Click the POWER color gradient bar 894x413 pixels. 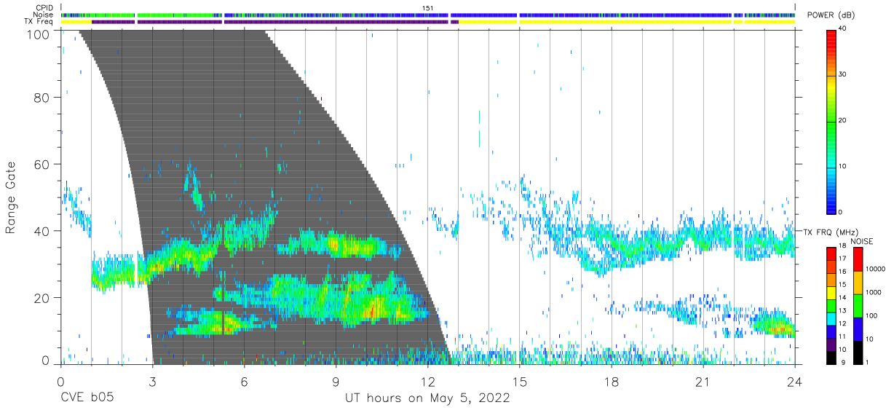(x=833, y=121)
